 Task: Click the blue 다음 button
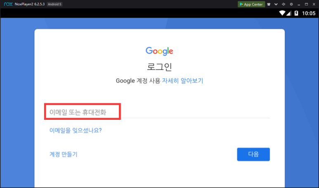[x=253, y=155]
